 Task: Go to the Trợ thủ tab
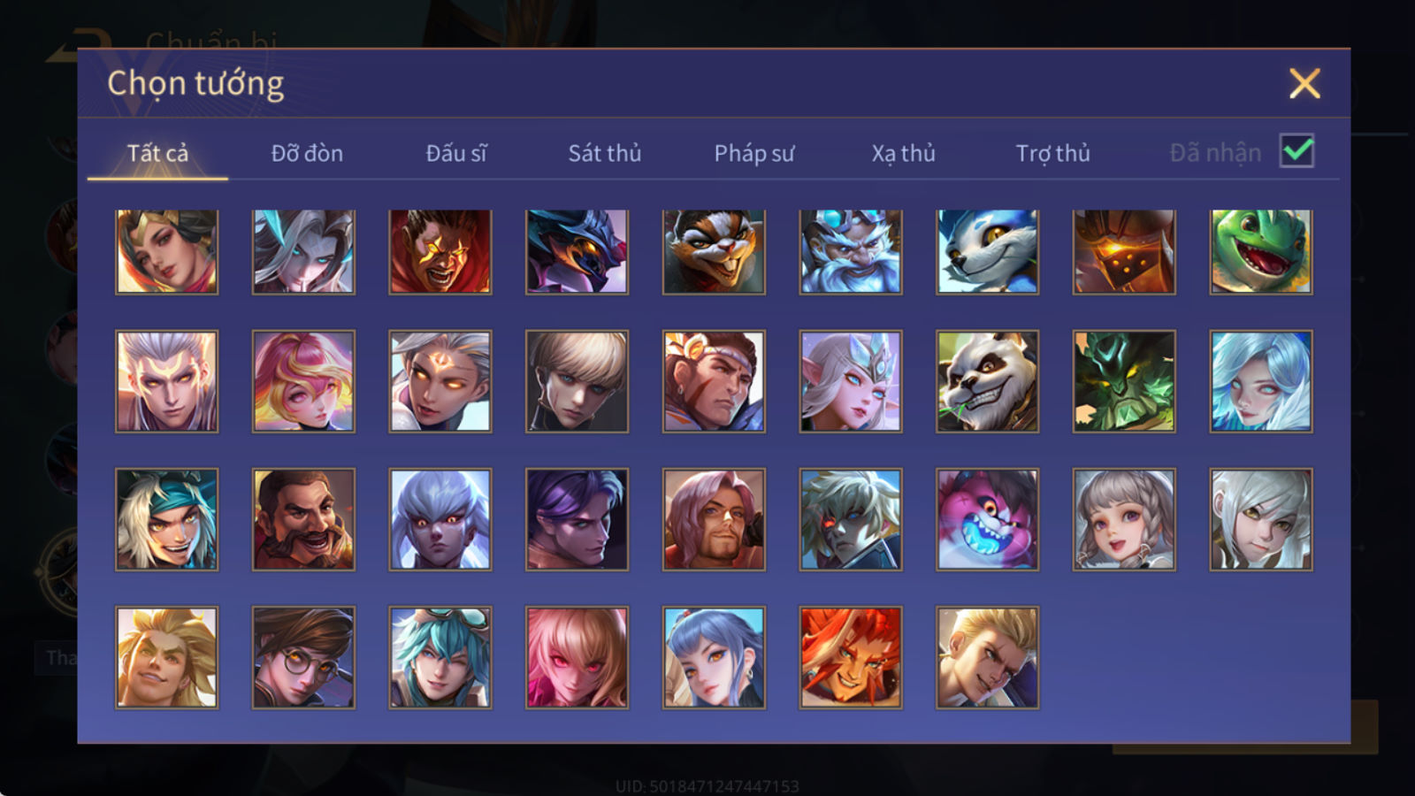click(1052, 153)
